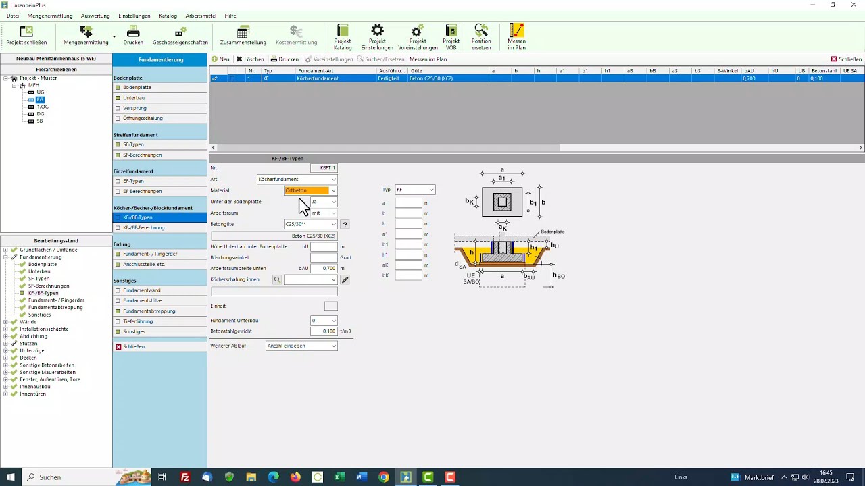Toggle the Tieferführung checkbox item

coord(118,321)
